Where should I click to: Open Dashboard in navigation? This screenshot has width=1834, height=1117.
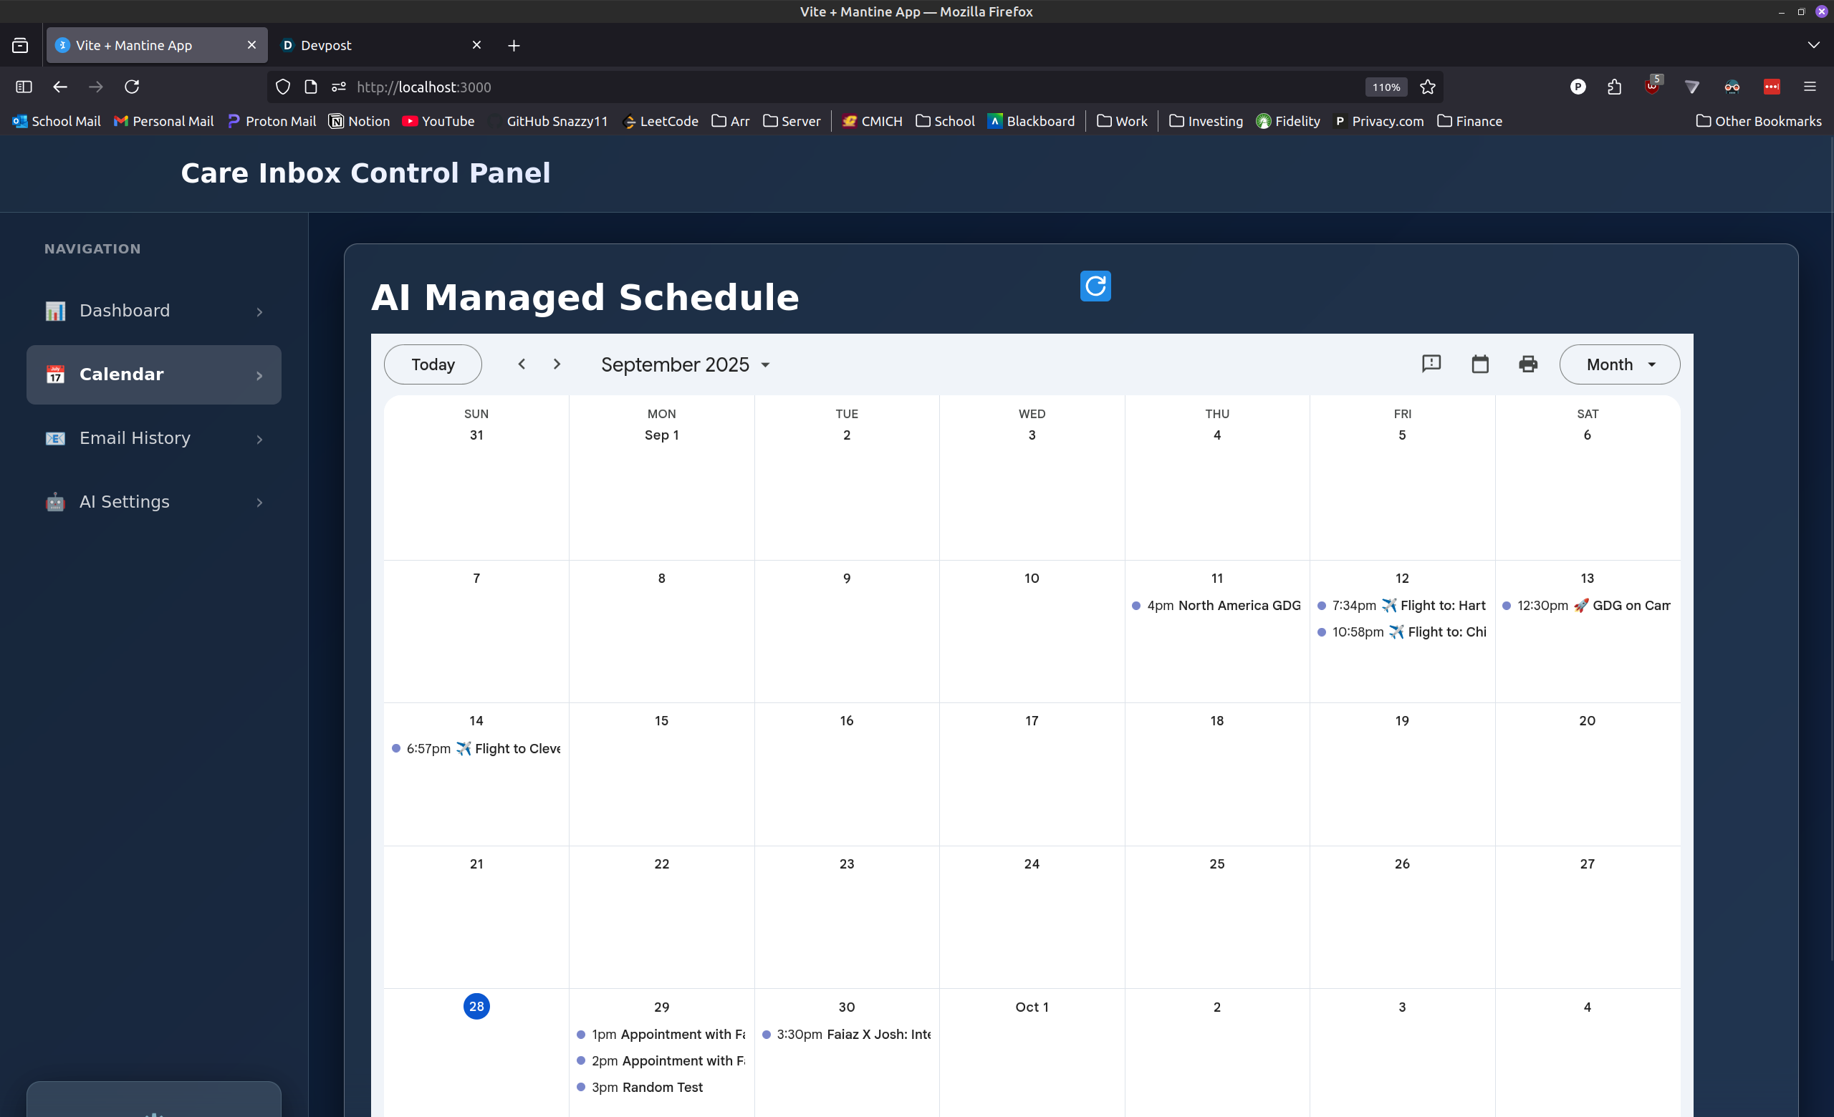click(125, 310)
